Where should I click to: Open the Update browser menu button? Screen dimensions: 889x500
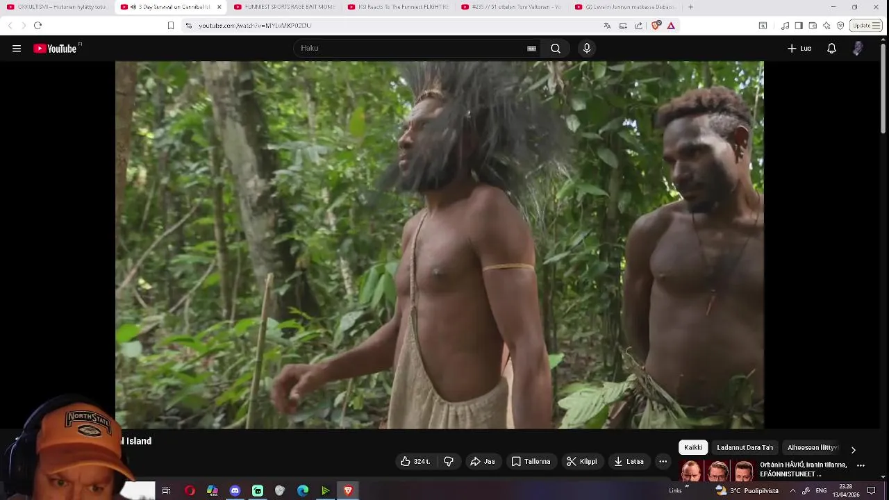[866, 26]
